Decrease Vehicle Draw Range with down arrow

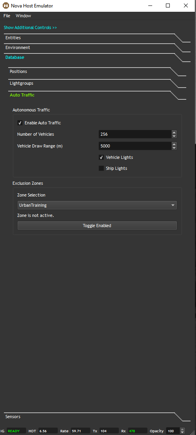click(x=174, y=148)
